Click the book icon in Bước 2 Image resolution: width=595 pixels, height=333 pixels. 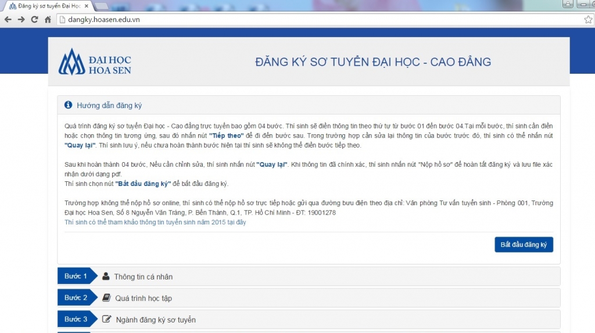coord(106,298)
